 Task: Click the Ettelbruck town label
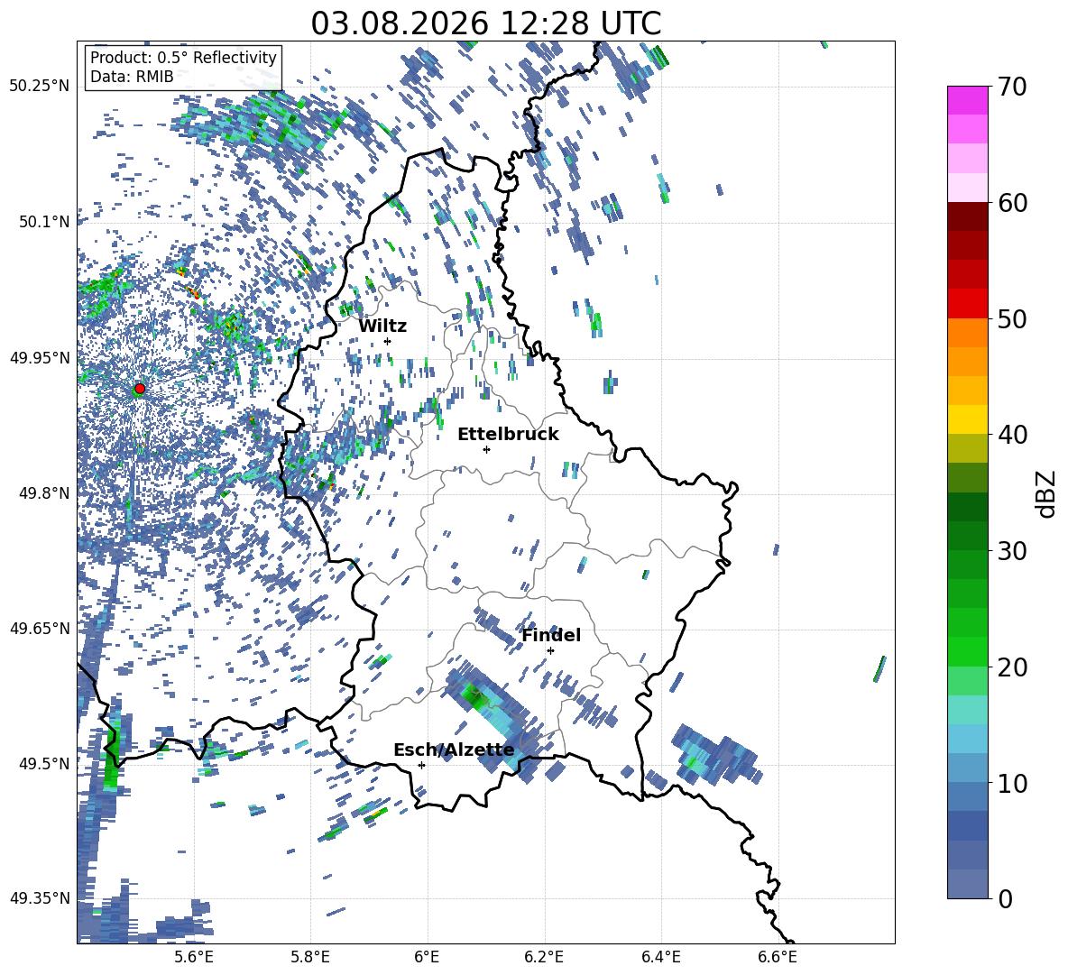pyautogui.click(x=508, y=435)
